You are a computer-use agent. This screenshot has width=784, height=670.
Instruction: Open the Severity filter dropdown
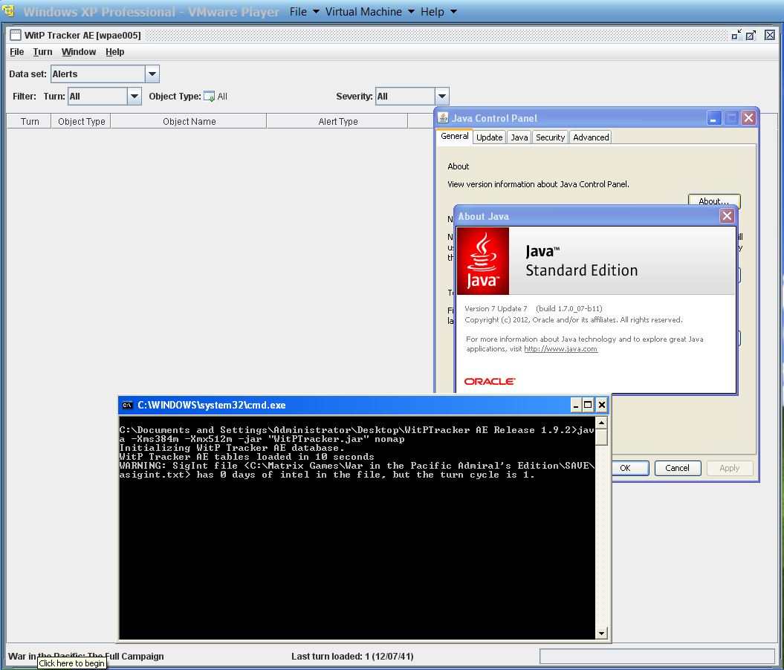pyautogui.click(x=441, y=97)
